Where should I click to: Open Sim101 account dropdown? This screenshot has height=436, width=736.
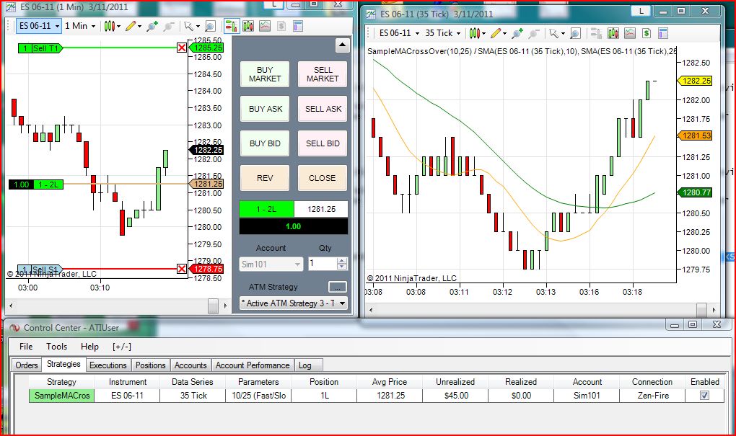coord(271,264)
